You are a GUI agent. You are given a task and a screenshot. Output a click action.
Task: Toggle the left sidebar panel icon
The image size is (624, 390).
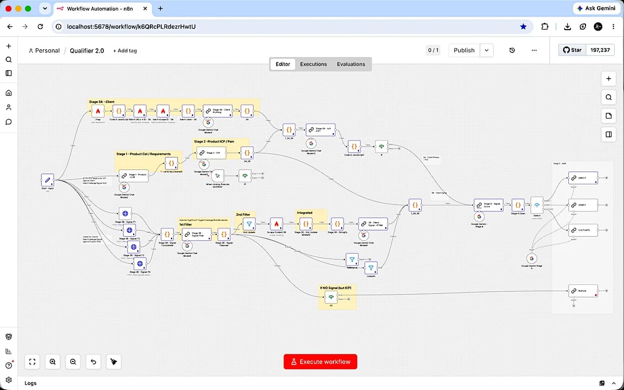coord(8,73)
